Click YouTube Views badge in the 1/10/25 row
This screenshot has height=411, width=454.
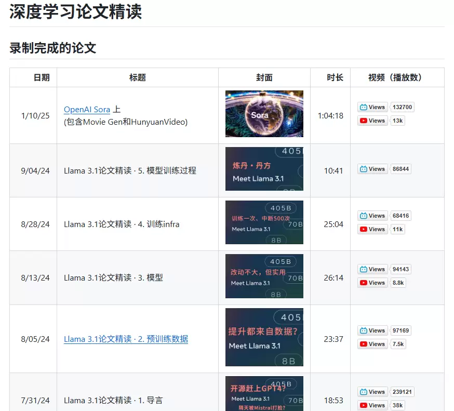(x=372, y=121)
